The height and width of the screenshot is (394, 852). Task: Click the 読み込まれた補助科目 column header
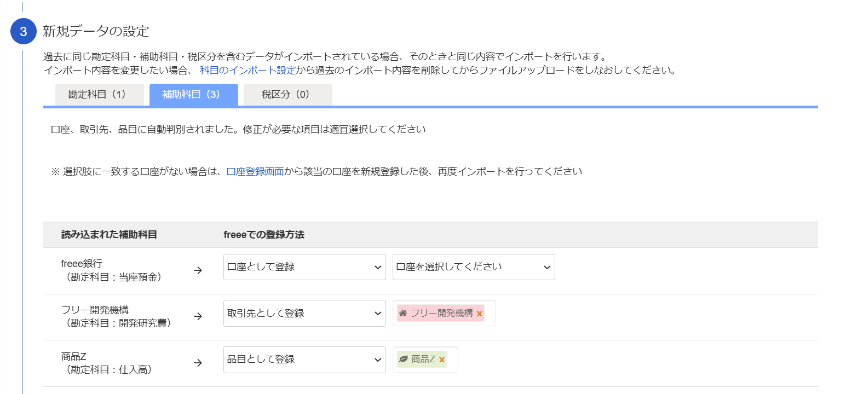110,235
